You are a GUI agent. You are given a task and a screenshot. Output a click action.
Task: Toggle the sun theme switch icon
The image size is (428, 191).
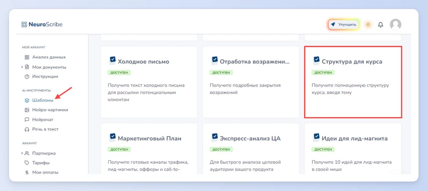[368, 24]
